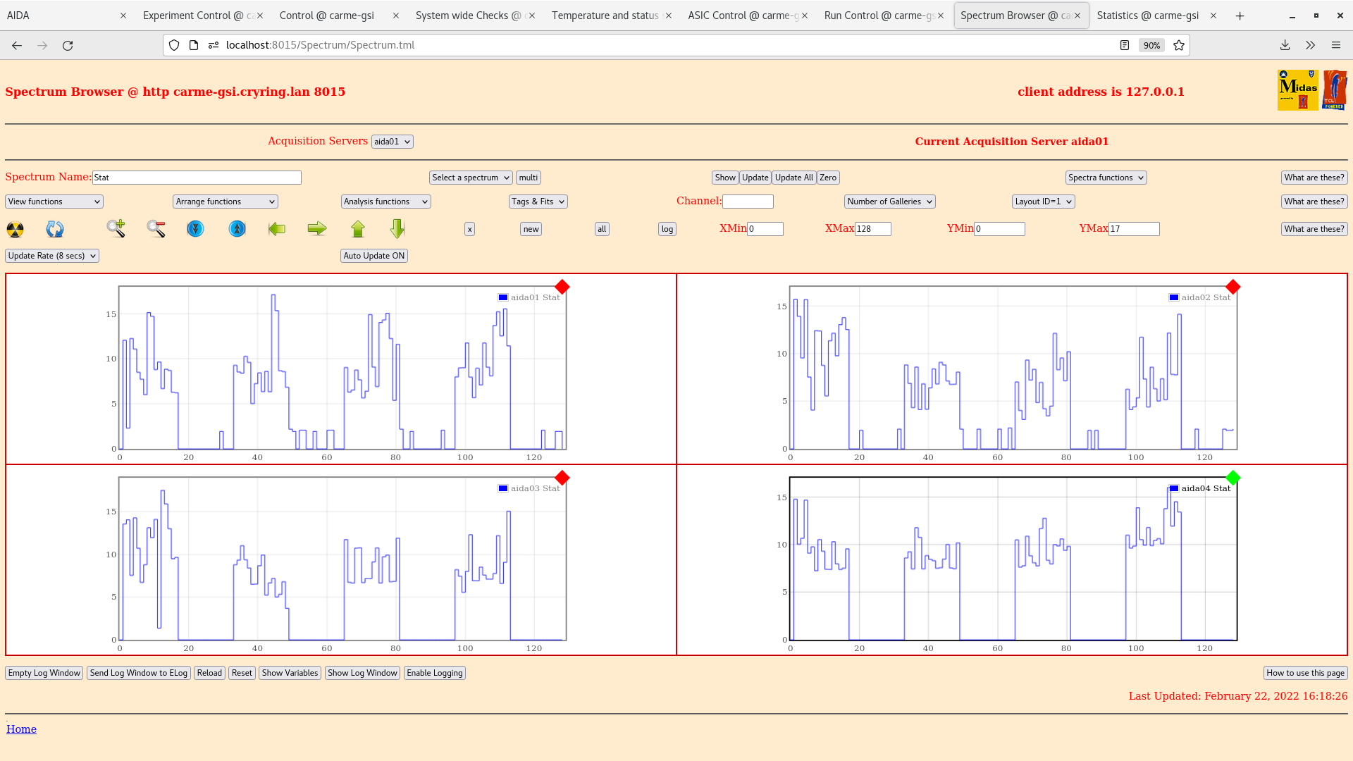Click the blue double up-arrow circle icon
Screen dimensions: 1353x761
237,229
